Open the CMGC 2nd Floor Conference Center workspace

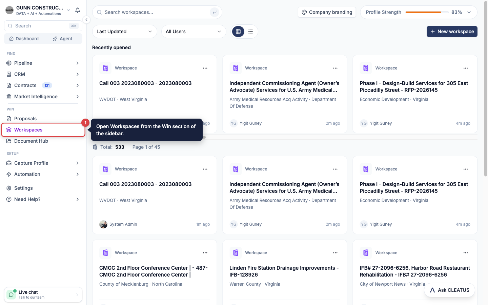(x=154, y=271)
